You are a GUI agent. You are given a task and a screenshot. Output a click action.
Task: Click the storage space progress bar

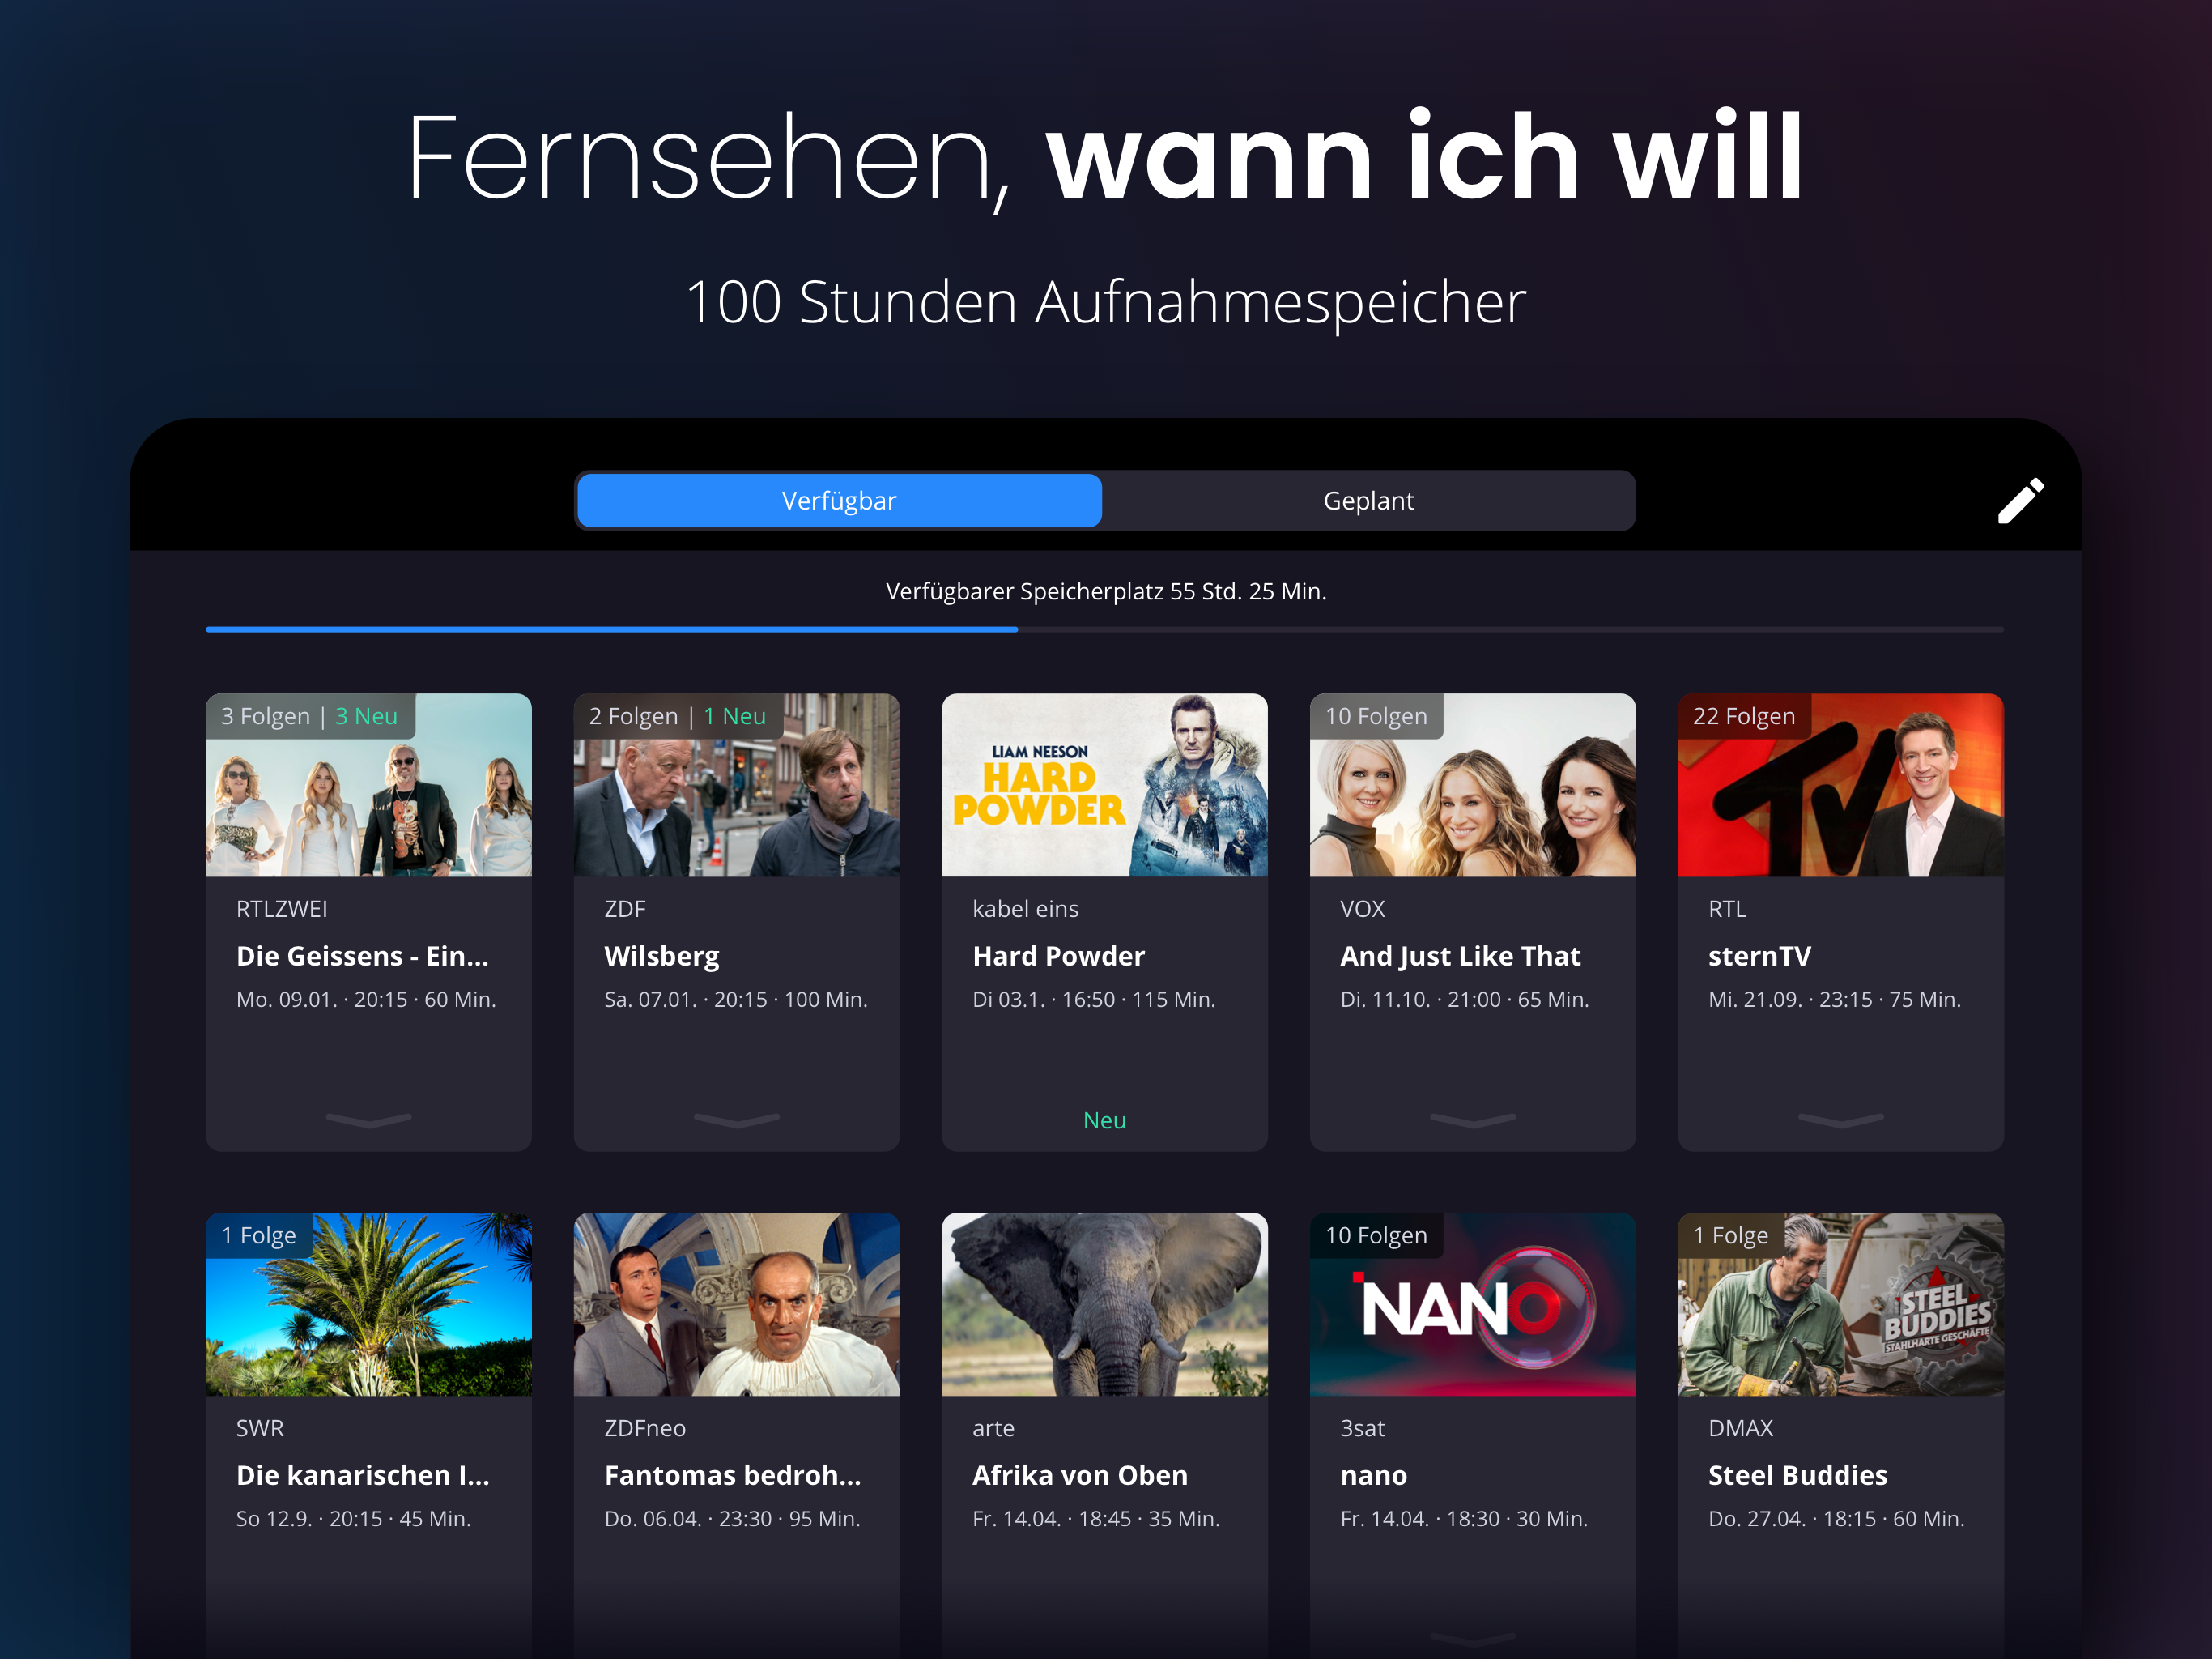1104,629
